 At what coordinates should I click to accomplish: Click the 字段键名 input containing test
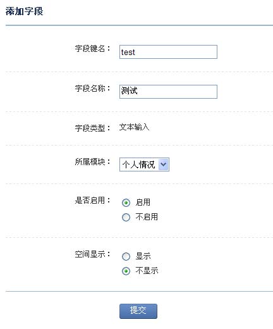point(168,52)
